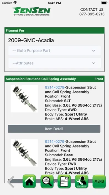Image resolution: width=109 pixels, height=195 pixels.
Task: Tap the CONTACT US text
Action: click(92, 10)
